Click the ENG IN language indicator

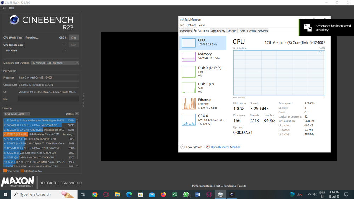tap(322, 194)
